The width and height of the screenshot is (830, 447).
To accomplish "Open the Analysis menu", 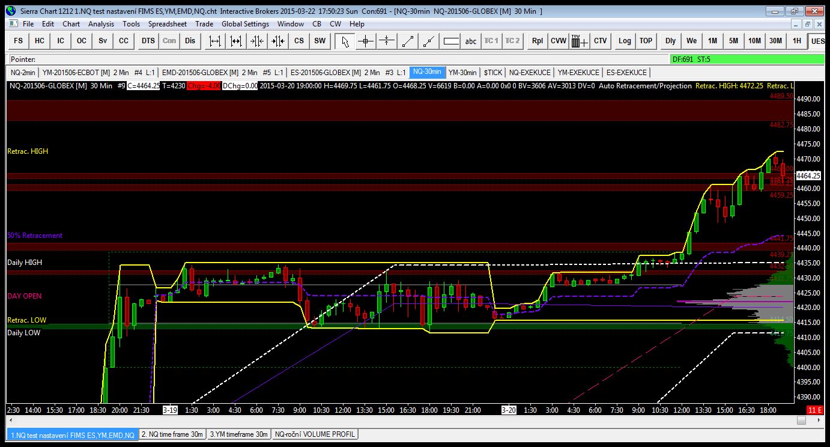I will click(x=101, y=24).
